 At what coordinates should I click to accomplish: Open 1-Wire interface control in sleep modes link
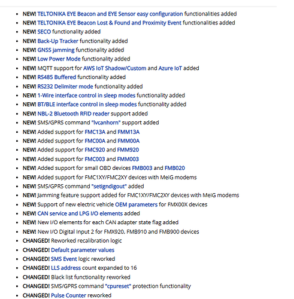[86, 96]
